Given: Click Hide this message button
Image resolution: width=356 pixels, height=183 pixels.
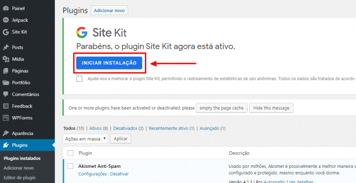Looking at the screenshot, I should [271, 108].
